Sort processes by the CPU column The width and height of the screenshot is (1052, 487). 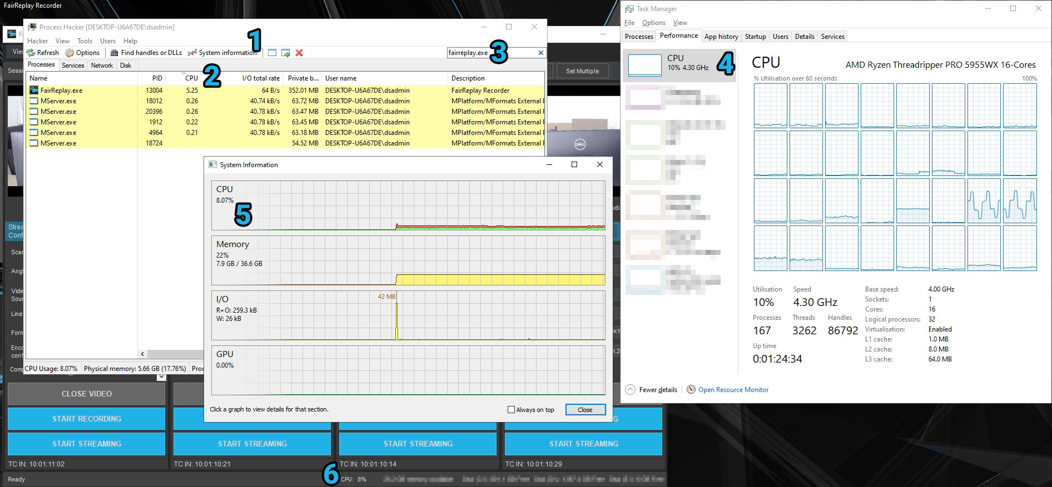[x=191, y=78]
